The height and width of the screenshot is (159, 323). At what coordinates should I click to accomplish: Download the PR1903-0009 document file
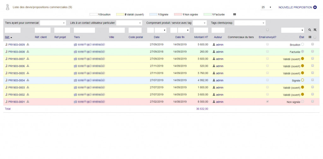[x=28, y=44]
